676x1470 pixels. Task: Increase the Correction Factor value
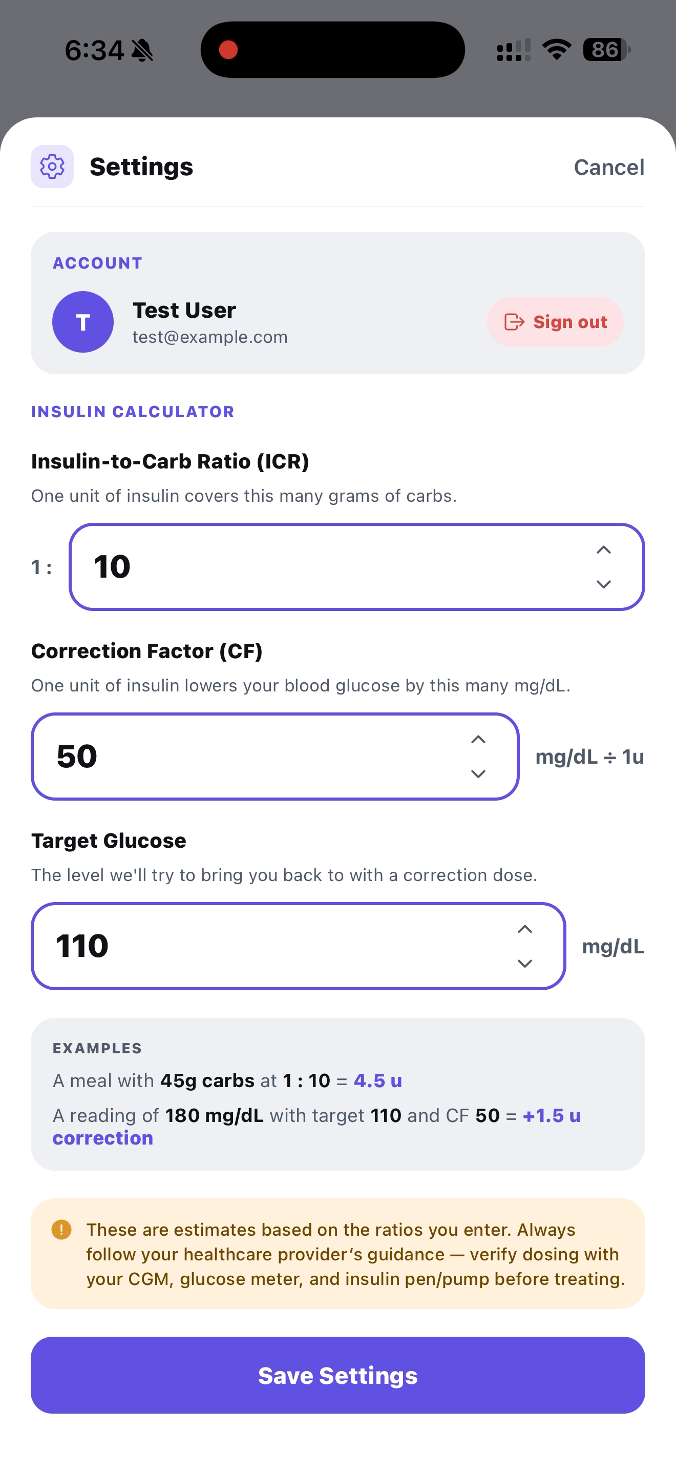(x=478, y=740)
